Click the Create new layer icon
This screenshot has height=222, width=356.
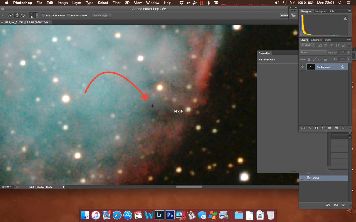click(336, 128)
